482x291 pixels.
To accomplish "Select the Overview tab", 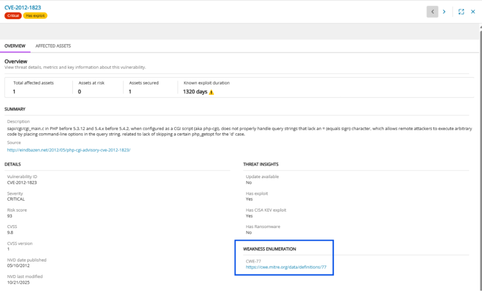I will point(15,46).
